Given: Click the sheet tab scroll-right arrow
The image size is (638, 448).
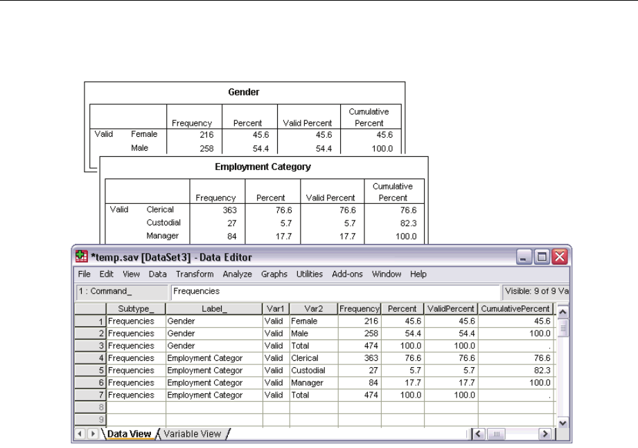Looking at the screenshot, I should (93, 433).
